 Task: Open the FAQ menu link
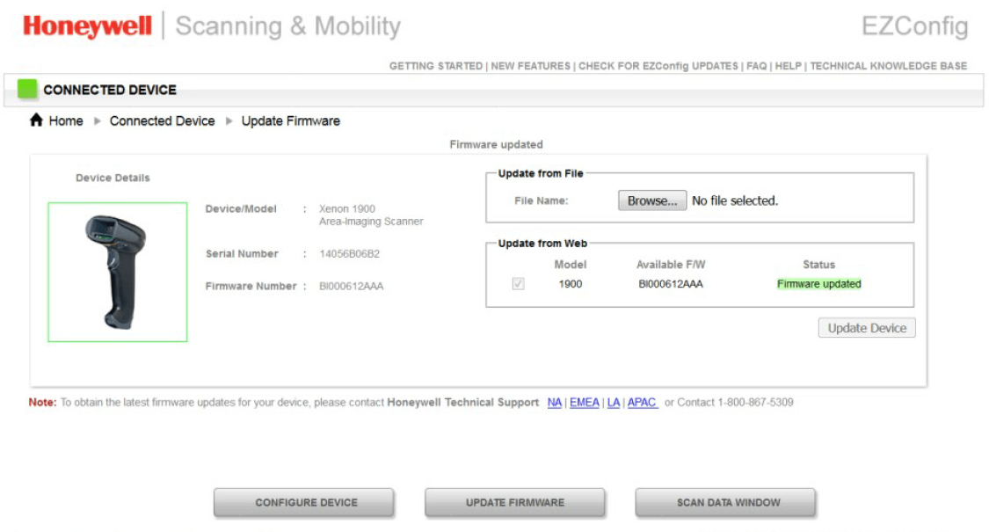(x=757, y=66)
